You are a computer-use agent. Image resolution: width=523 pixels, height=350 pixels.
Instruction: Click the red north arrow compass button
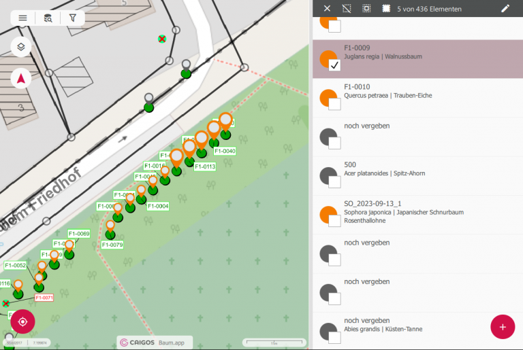[21, 79]
